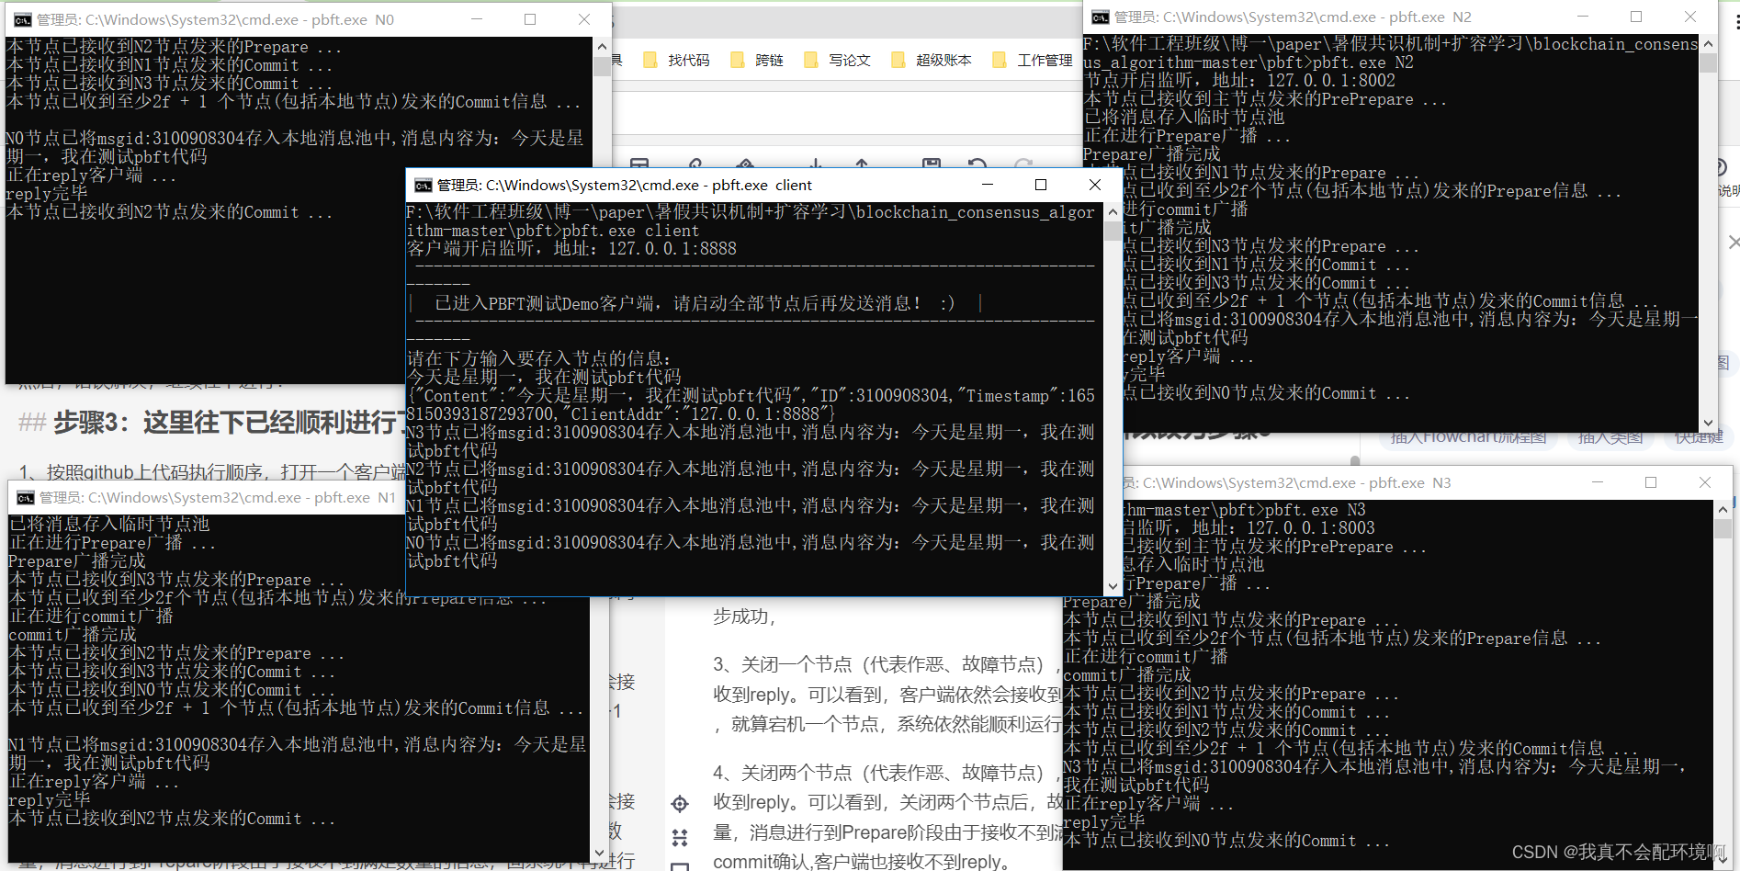The height and width of the screenshot is (871, 1740).
Task: Click N1 line '已将消息存入临时节点池'
Action: click(109, 525)
